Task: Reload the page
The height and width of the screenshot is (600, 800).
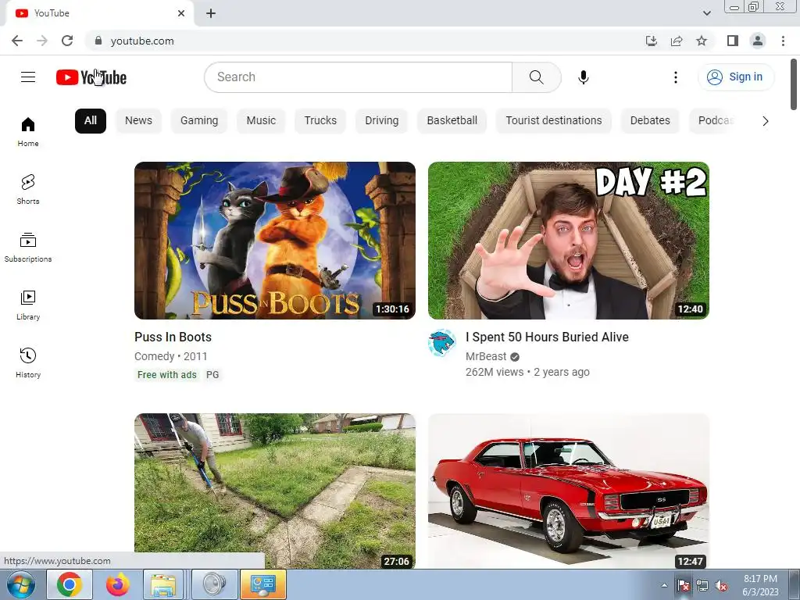Action: tap(67, 41)
